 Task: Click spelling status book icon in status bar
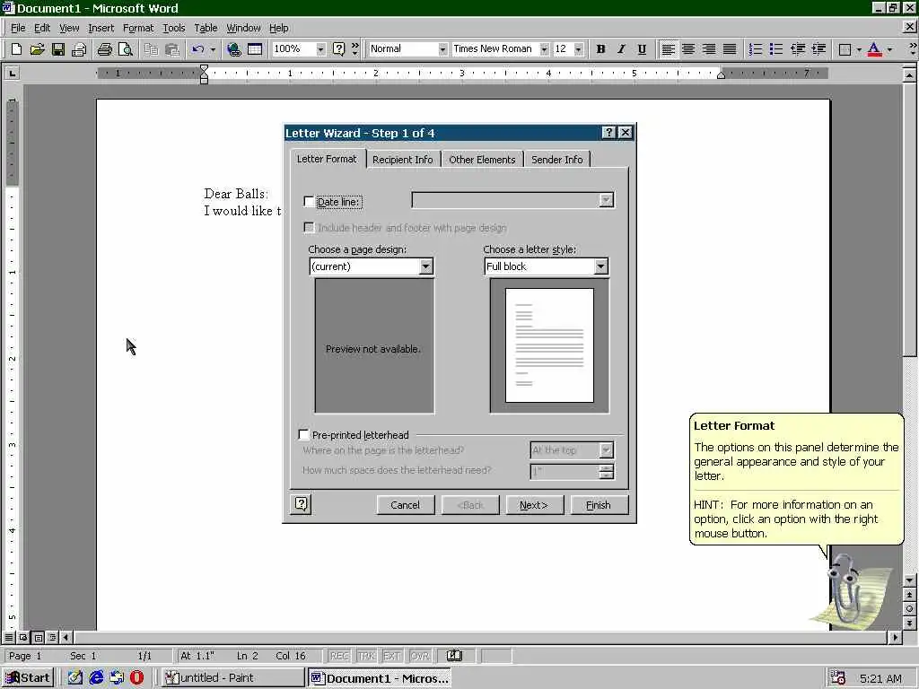tap(454, 656)
